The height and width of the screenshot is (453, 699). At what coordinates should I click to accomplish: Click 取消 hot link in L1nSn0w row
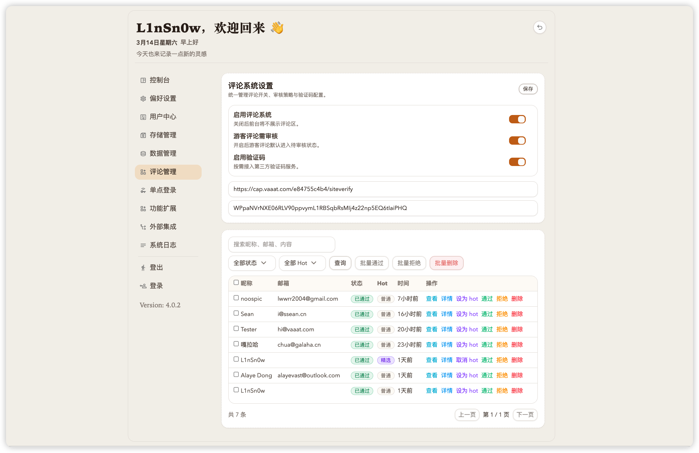pos(467,360)
